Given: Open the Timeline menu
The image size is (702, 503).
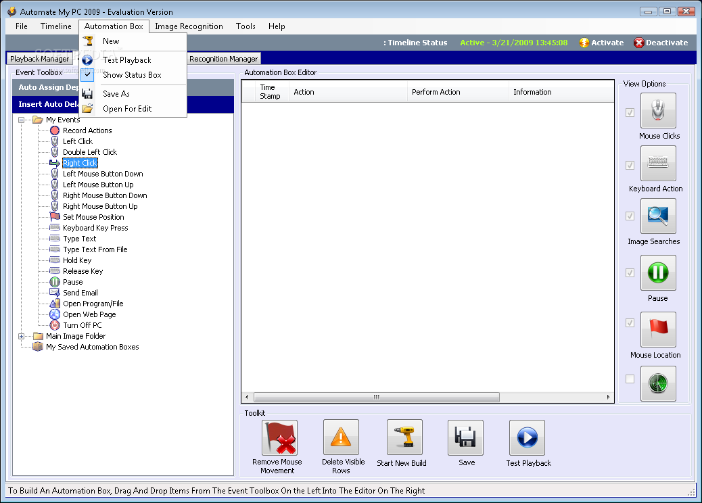Looking at the screenshot, I should [56, 26].
